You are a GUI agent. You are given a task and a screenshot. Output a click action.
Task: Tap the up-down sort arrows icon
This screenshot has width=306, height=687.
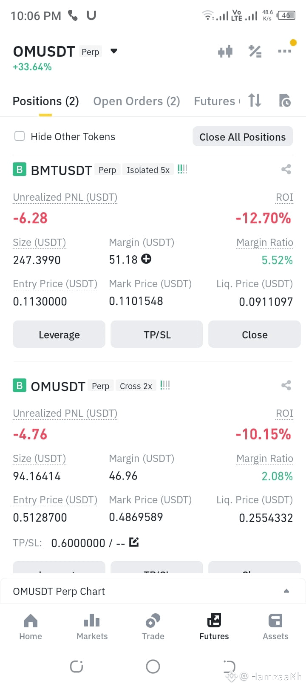tap(255, 101)
